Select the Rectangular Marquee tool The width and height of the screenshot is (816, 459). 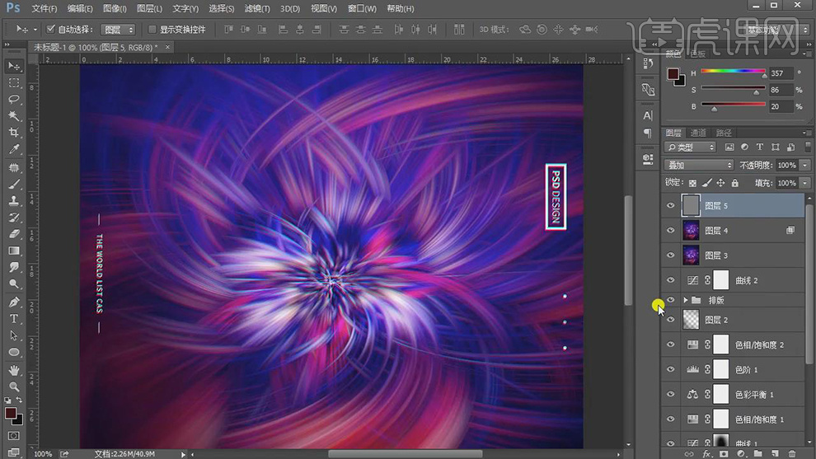14,82
